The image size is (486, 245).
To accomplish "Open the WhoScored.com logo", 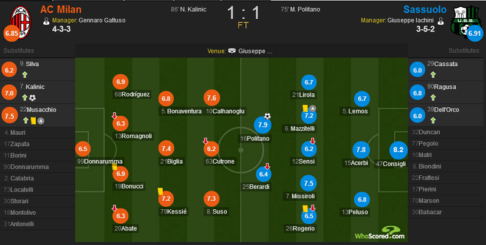I will (380, 233).
